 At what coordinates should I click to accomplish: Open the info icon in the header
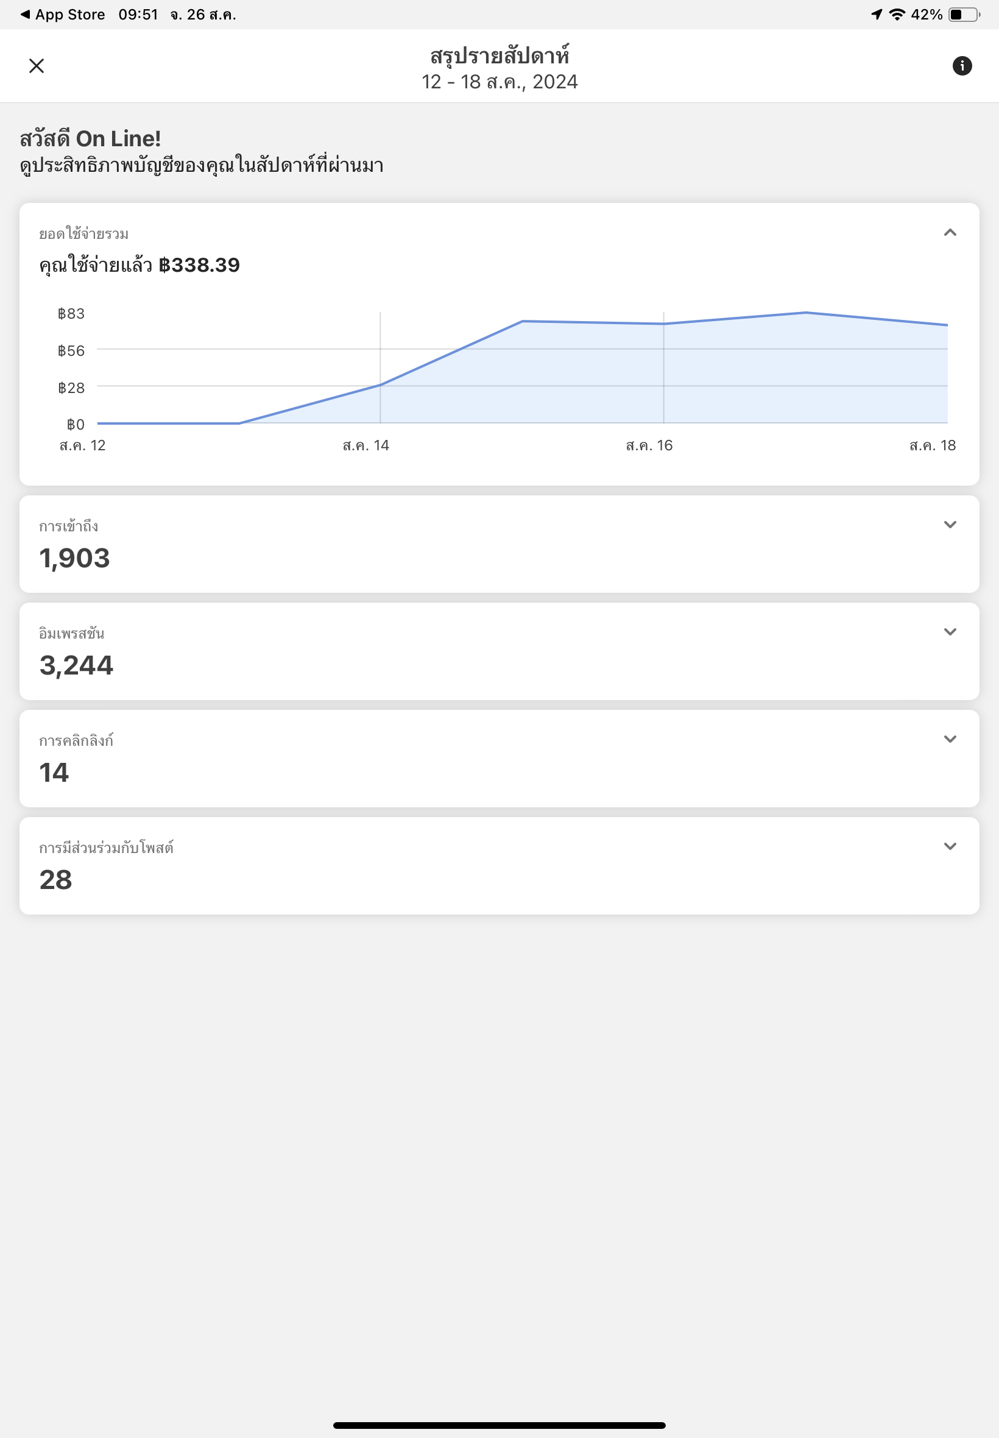(x=961, y=66)
